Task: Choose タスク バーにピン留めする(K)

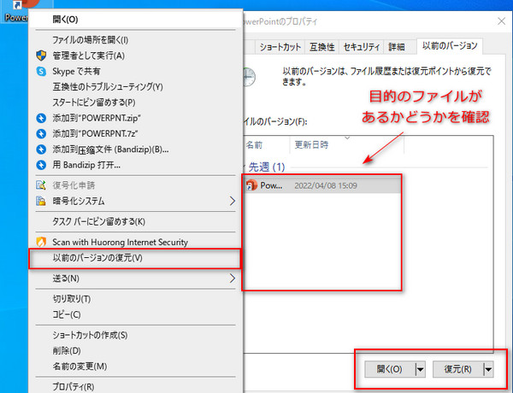Action: click(x=135, y=221)
